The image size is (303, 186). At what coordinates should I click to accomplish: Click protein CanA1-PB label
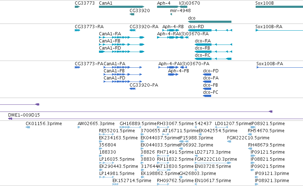[x=114, y=71]
